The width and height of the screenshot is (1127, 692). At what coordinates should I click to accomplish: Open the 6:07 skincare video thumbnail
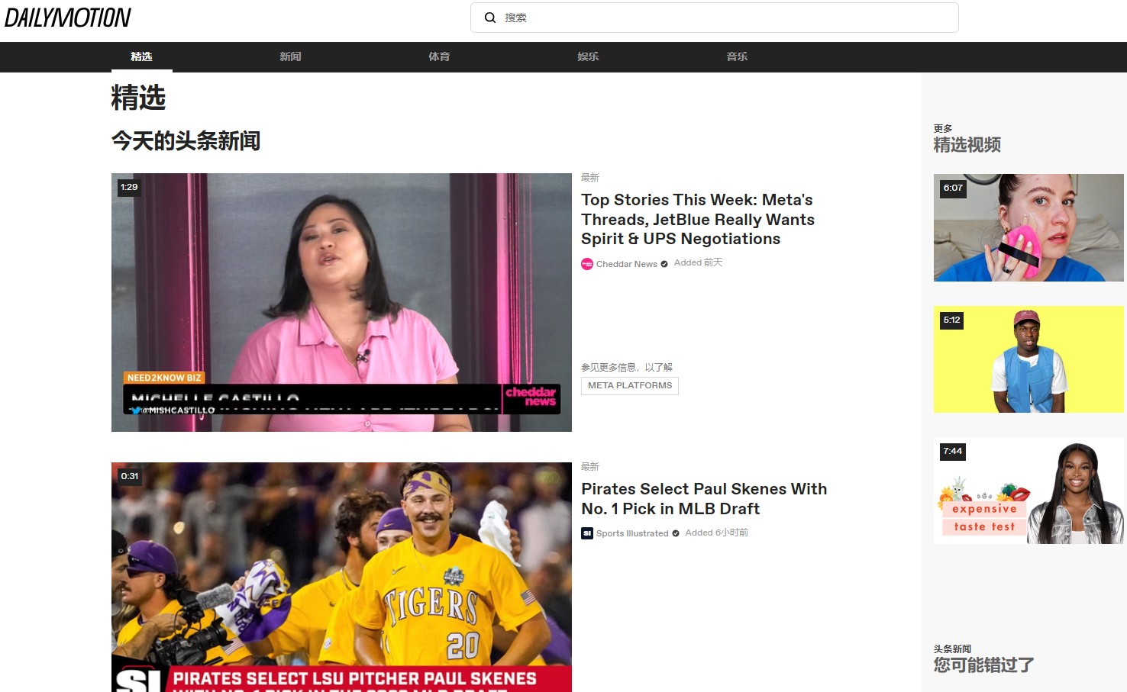coord(1029,227)
